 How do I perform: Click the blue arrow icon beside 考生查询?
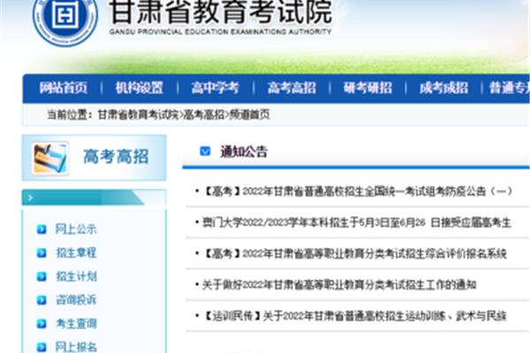(42, 324)
